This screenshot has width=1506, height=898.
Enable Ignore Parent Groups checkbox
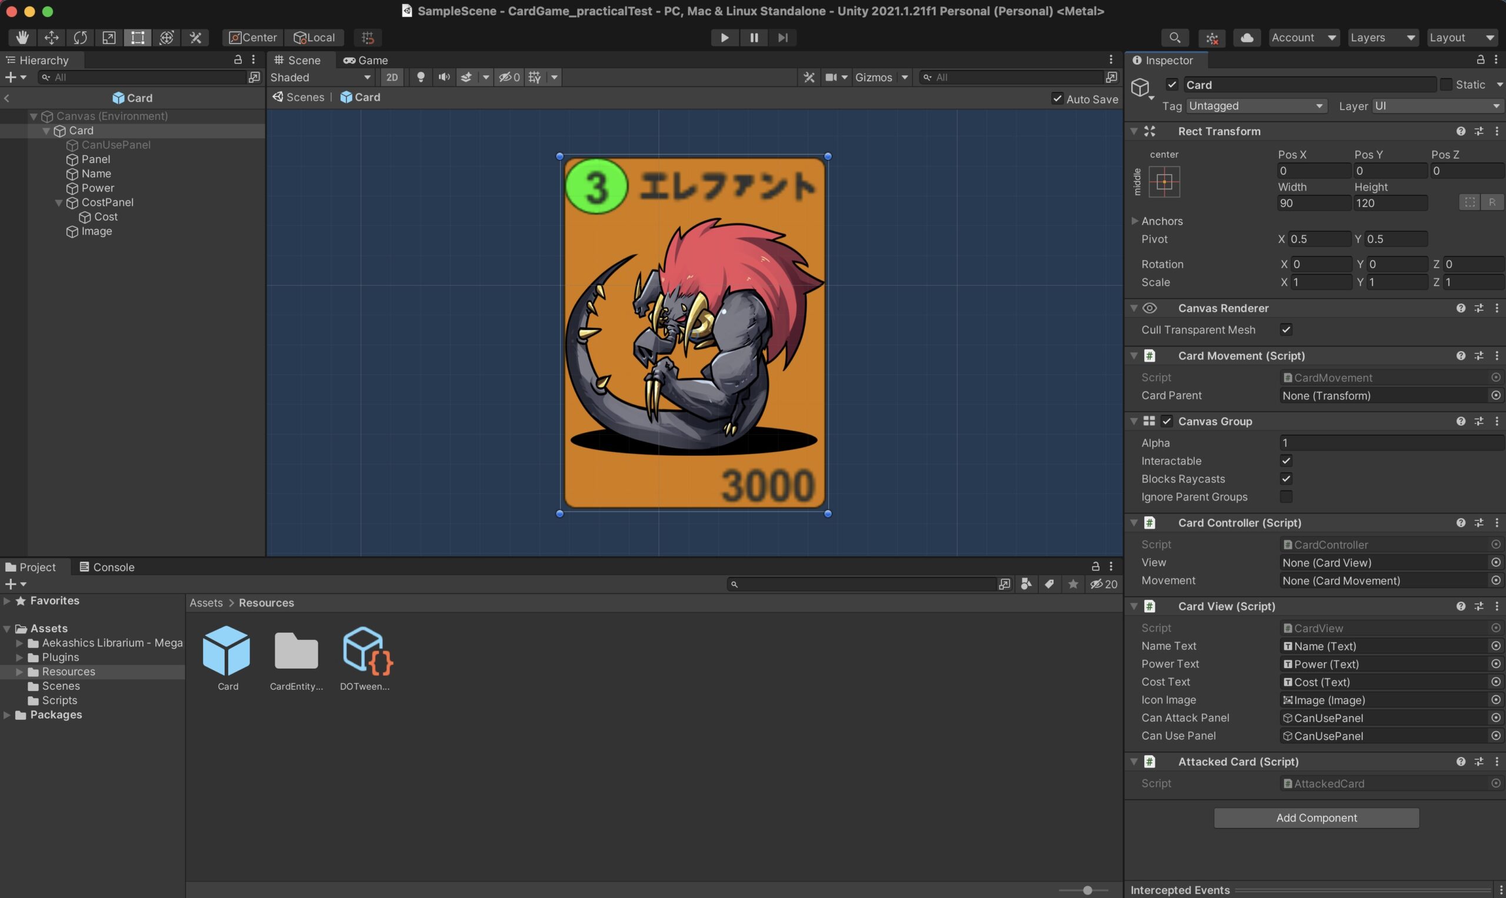[1285, 497]
